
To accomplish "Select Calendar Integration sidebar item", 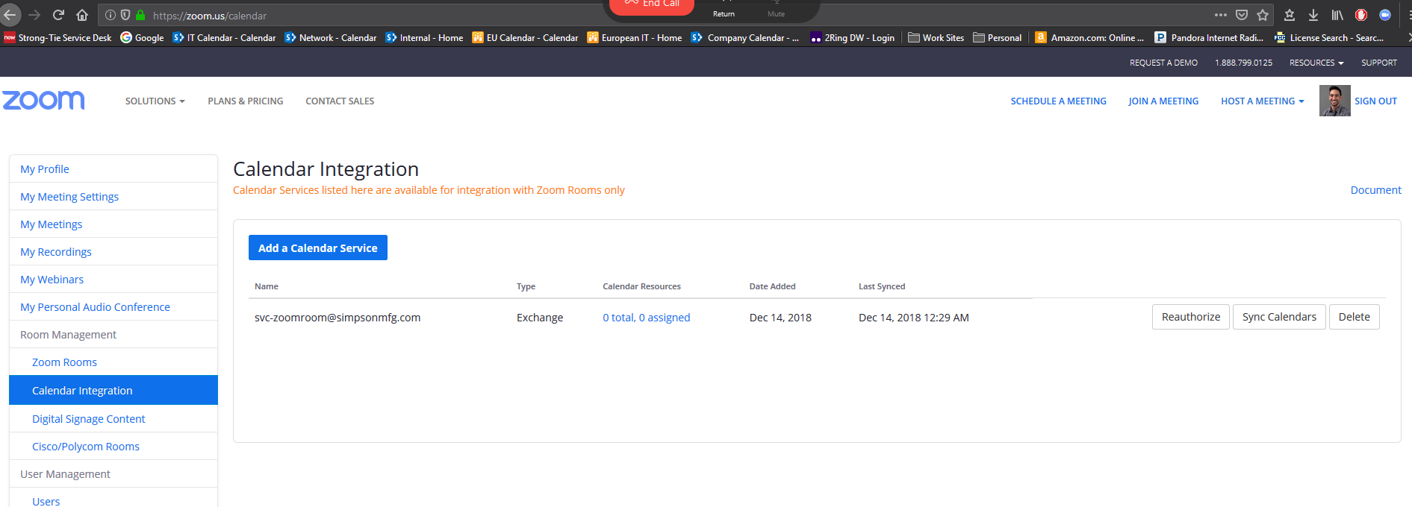I will tap(113, 390).
